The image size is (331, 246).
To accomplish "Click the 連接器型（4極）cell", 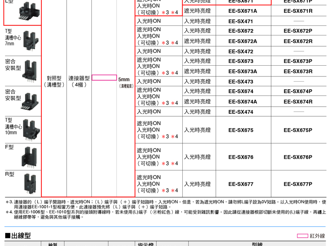I will pos(79,81).
